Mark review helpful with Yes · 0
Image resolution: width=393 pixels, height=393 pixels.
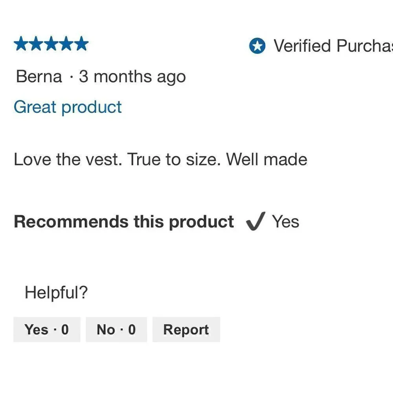(x=47, y=329)
